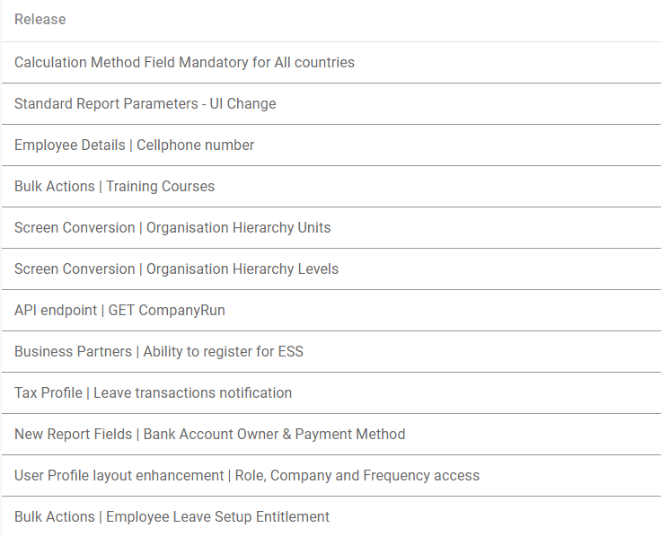Click 'Ability to register for ESS' text
Image resolution: width=661 pixels, height=537 pixels.
pos(224,352)
